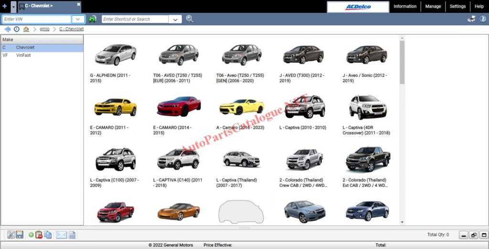Click the save floppy disk icon
This screenshot has width=489, height=249.
[x=20, y=235]
